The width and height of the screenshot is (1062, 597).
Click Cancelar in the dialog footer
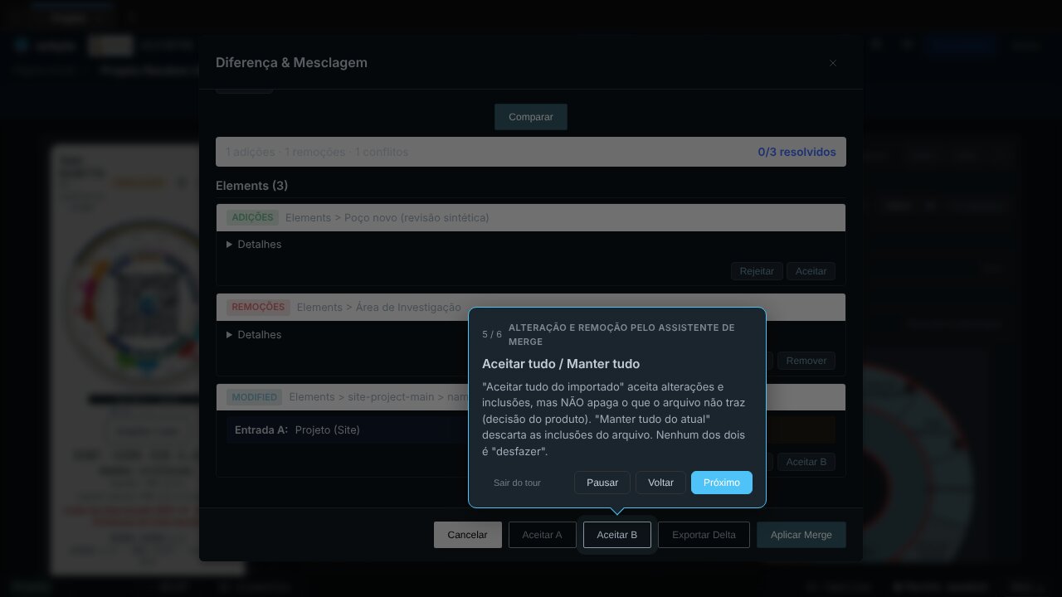(467, 535)
